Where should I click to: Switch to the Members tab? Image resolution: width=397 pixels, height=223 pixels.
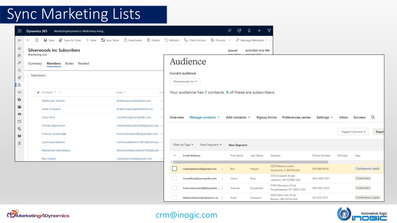54,63
